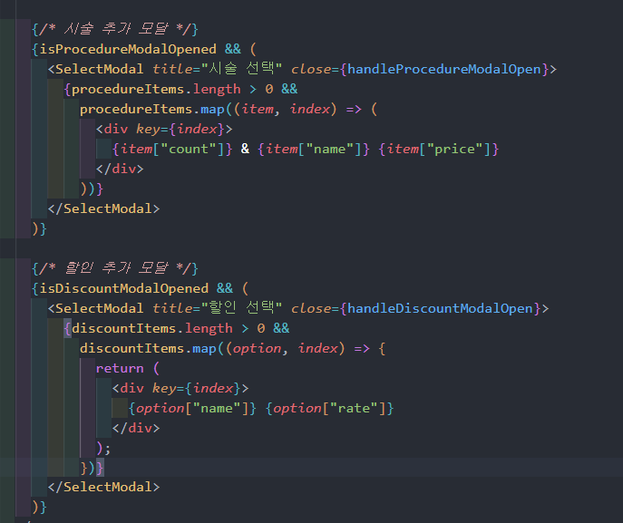
Task: Click the <div key={index}> under procedureItems.map
Action: pyautogui.click(x=164, y=129)
